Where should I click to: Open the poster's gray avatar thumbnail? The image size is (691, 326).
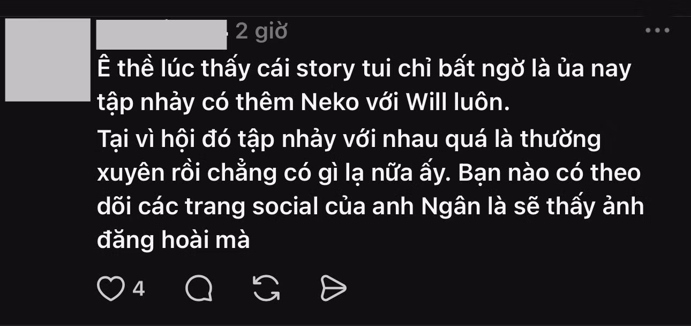[x=48, y=60]
